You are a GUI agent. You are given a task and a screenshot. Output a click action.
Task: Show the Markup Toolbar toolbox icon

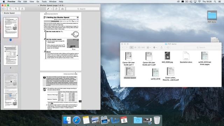(62, 9)
